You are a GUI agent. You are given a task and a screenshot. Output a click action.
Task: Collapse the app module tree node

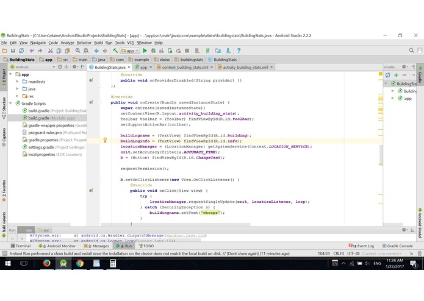click(10, 74)
